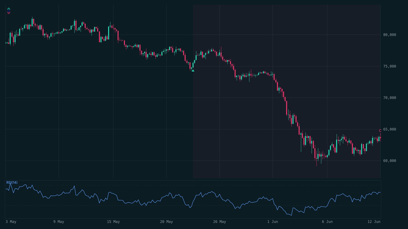Image resolution: width=408 pixels, height=229 pixels.
Task: Click the green up-triangle buy marker on the chart
Action: pyautogui.click(x=193, y=70)
